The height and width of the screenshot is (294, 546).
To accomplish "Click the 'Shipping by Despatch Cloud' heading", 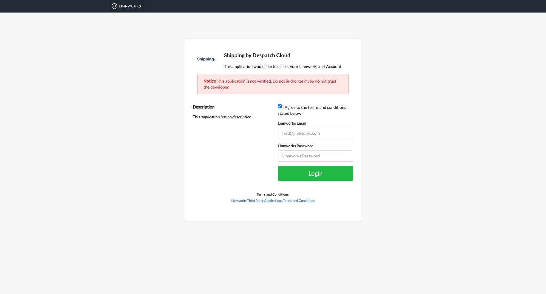I will tap(257, 55).
